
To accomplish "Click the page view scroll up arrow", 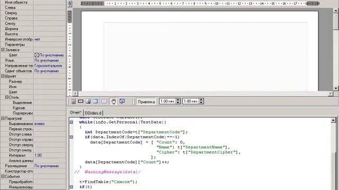I will pos(336,11).
